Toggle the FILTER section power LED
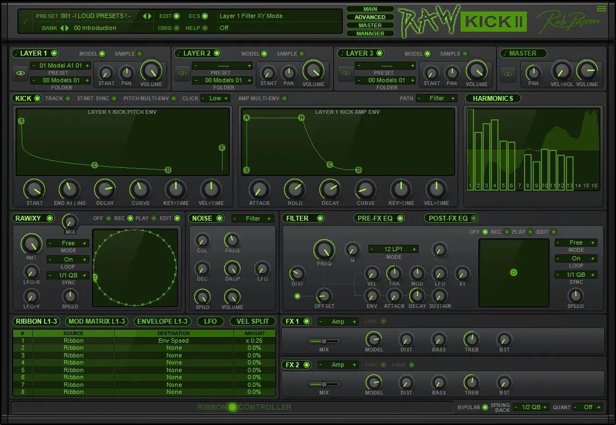 point(320,218)
